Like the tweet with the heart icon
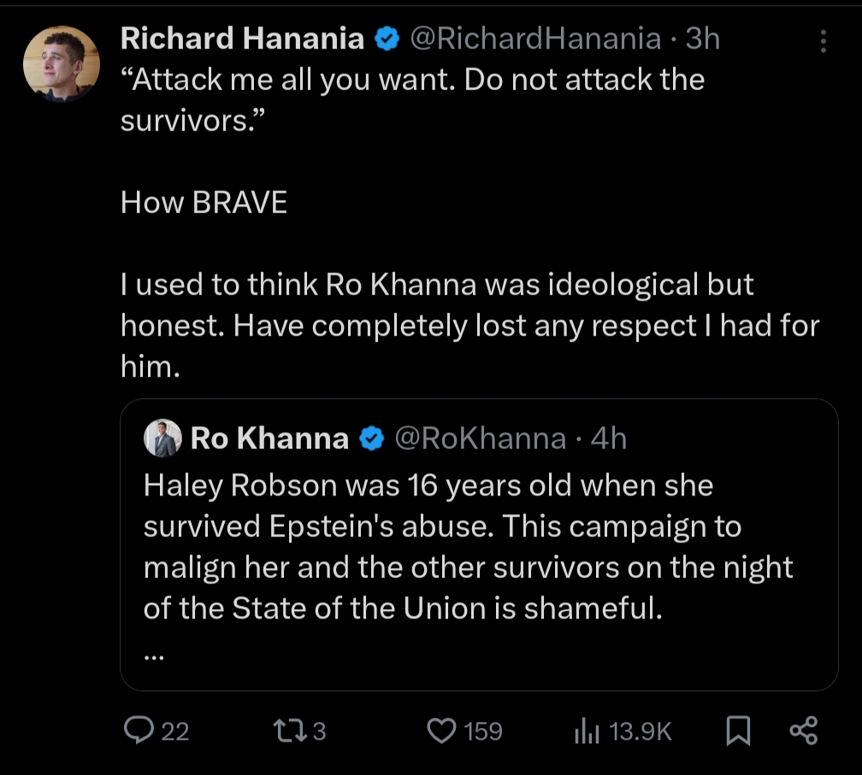The height and width of the screenshot is (775, 862). click(x=440, y=731)
